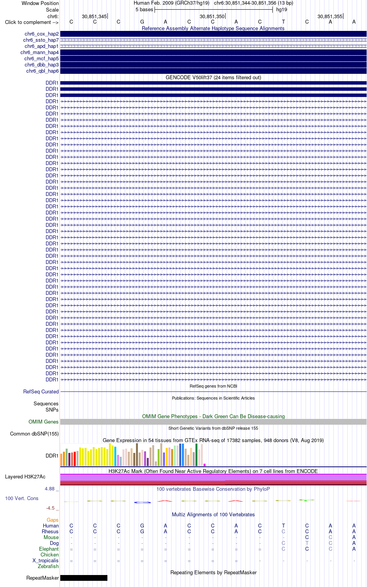
Task: Click the chr6_qbl_hap6 label
Action: [42, 71]
